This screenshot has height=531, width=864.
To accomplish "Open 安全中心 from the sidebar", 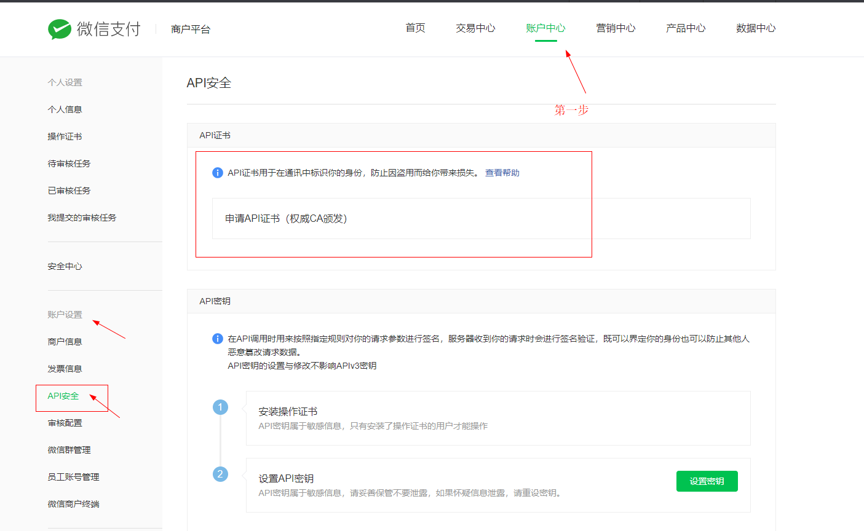I will click(x=65, y=266).
